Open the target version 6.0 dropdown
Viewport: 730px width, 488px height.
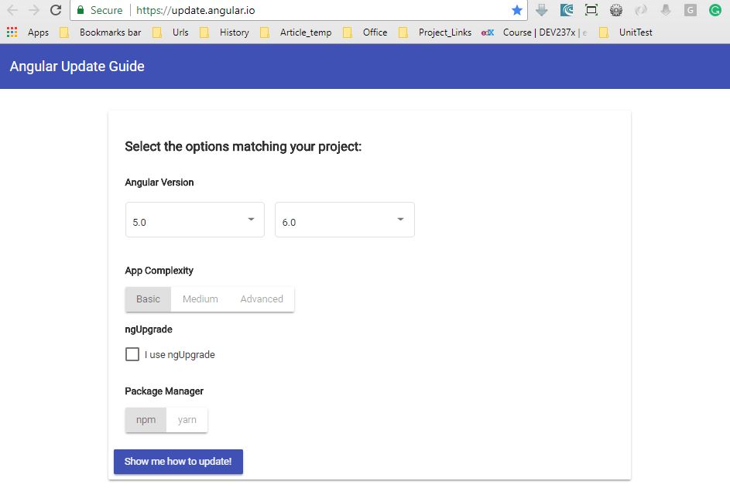point(344,220)
